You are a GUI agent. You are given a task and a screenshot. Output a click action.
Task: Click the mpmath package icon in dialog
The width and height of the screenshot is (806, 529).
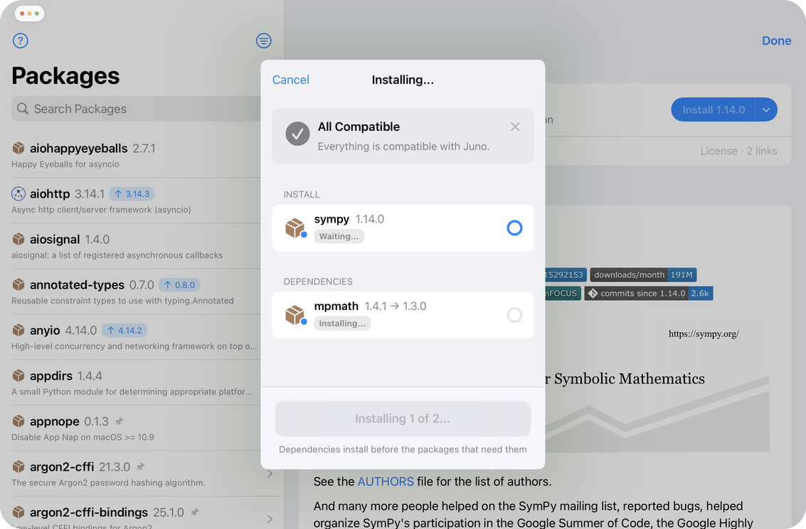[x=295, y=315]
